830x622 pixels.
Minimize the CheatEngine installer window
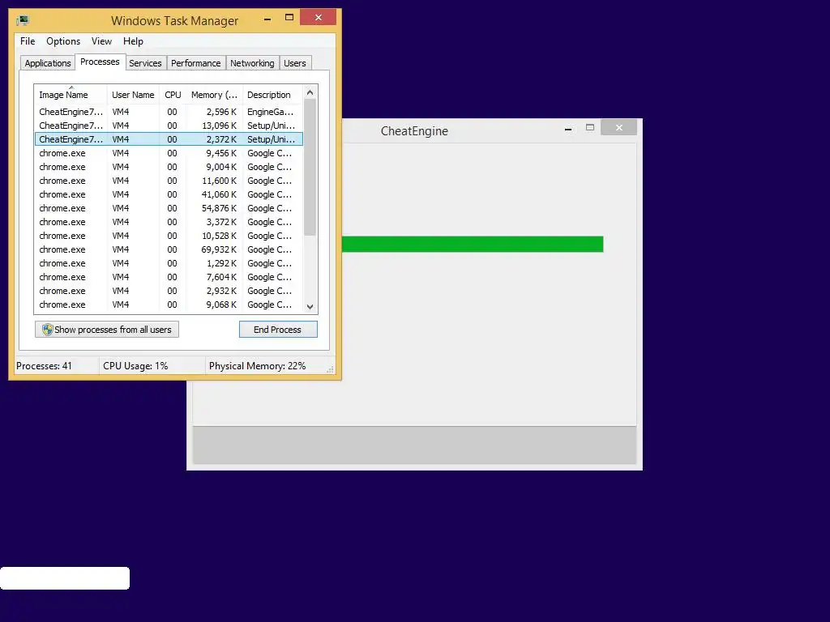point(568,128)
